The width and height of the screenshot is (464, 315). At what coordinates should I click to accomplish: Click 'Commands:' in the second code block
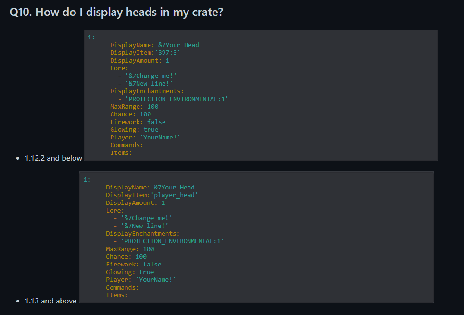(122, 288)
